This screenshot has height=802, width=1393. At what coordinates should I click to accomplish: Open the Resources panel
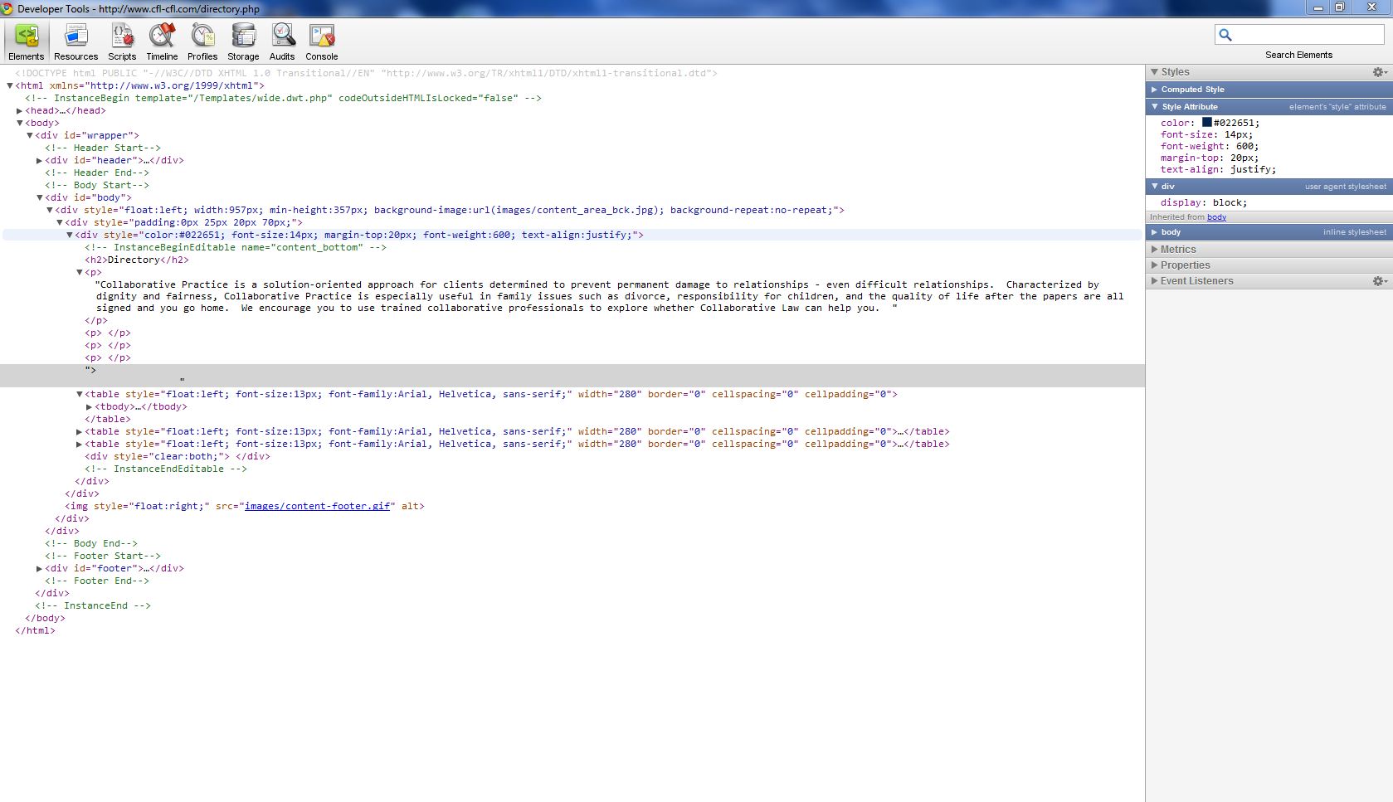click(x=75, y=41)
